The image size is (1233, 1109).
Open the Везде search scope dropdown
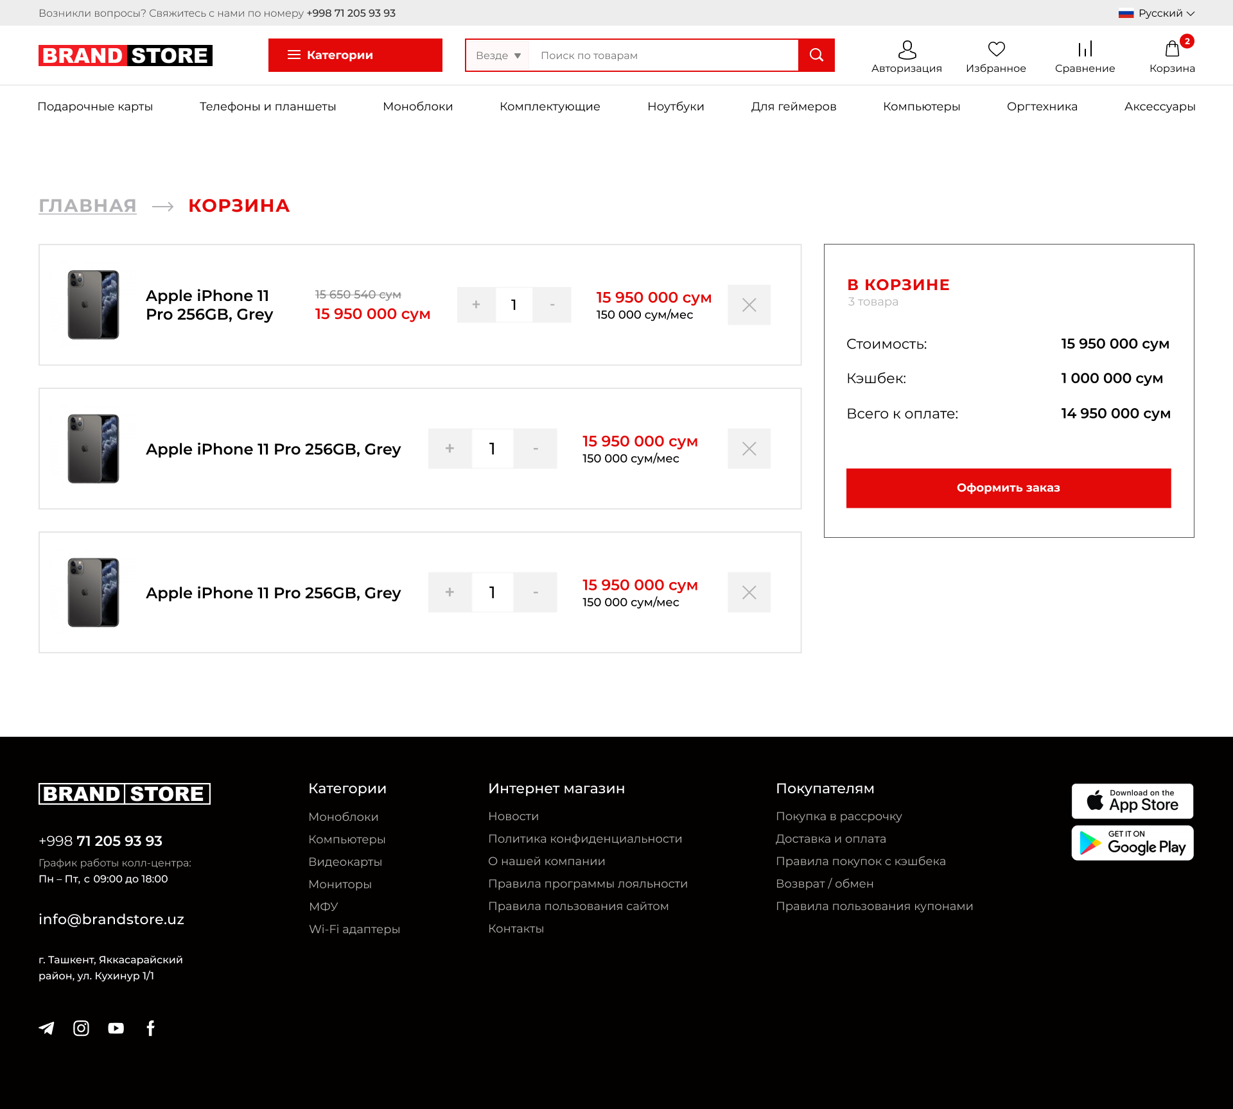[x=498, y=55]
